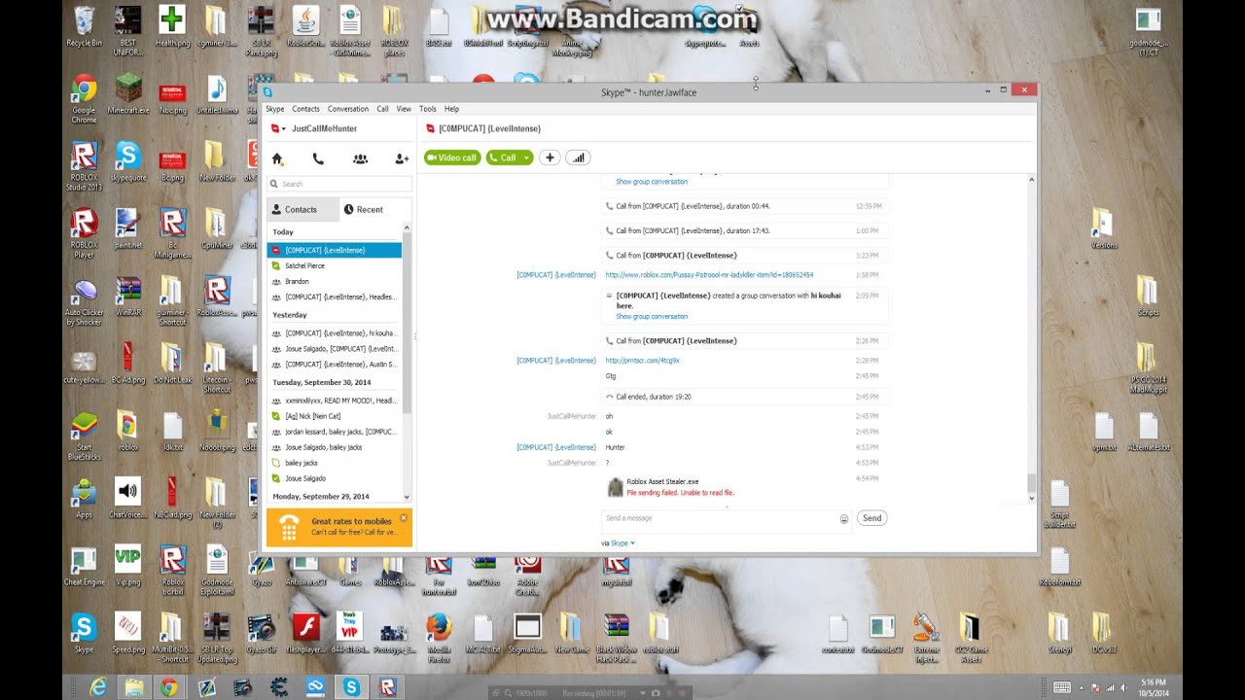Select Satchel Pierce in recent list
Image resolution: width=1245 pixels, height=700 pixels.
(334, 265)
